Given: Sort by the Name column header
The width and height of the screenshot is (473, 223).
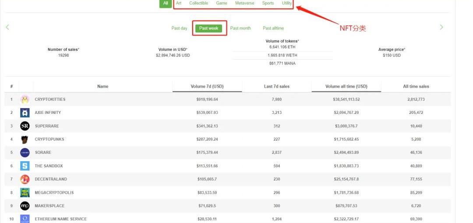Looking at the screenshot, I should (x=103, y=86).
